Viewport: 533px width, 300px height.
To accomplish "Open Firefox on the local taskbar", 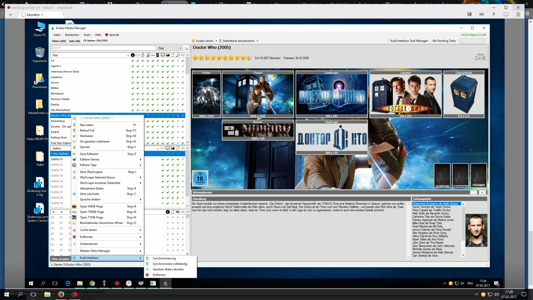I will [x=61, y=294].
